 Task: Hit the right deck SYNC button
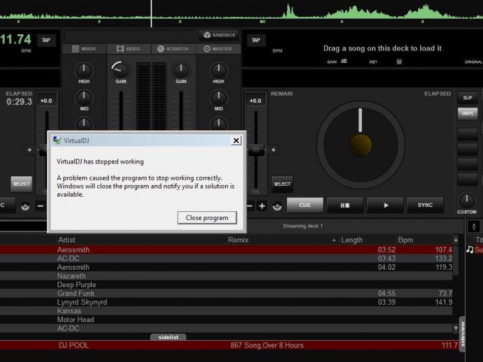tap(425, 205)
